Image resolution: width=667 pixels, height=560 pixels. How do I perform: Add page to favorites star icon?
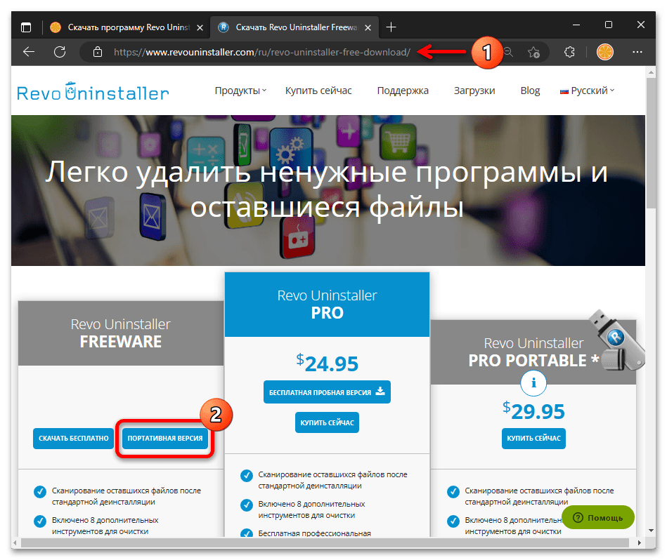[x=533, y=52]
